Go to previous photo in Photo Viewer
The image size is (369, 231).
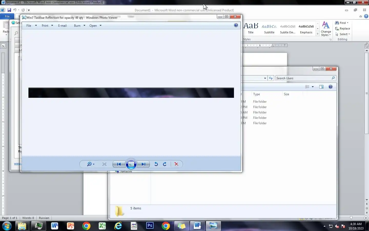point(119,164)
